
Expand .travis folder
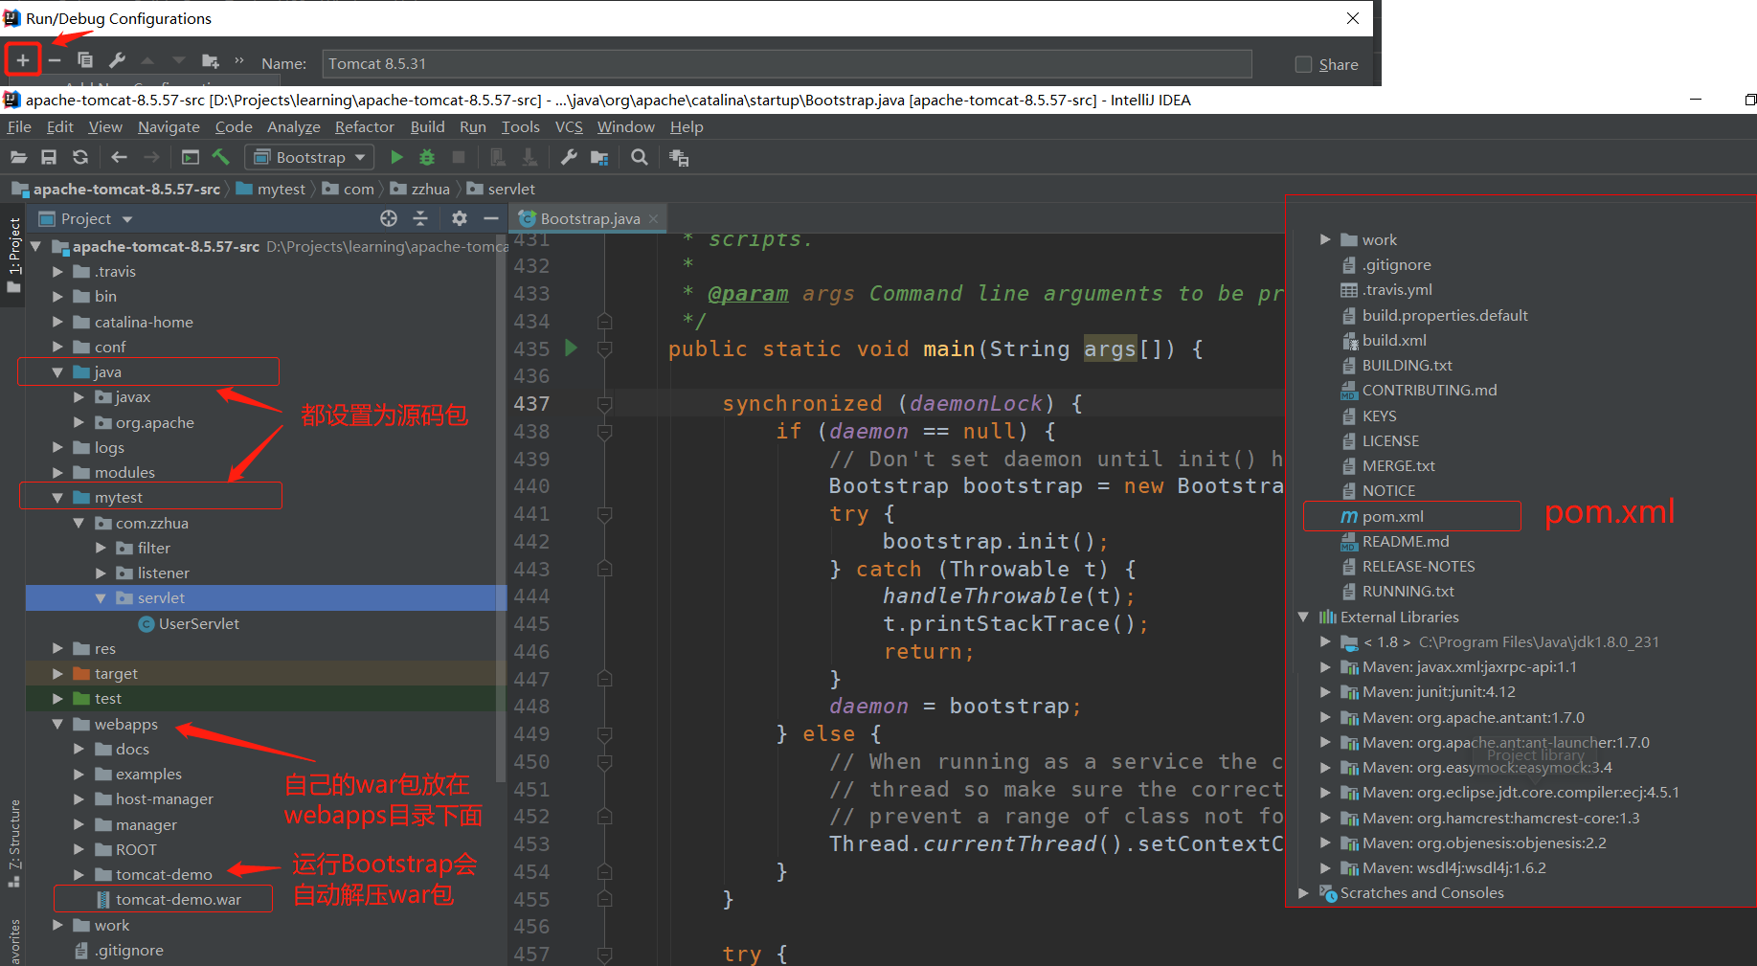point(57,272)
